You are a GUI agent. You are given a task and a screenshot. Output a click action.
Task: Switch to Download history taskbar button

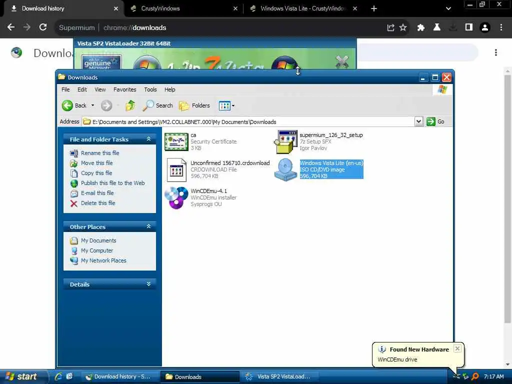tap(119, 377)
